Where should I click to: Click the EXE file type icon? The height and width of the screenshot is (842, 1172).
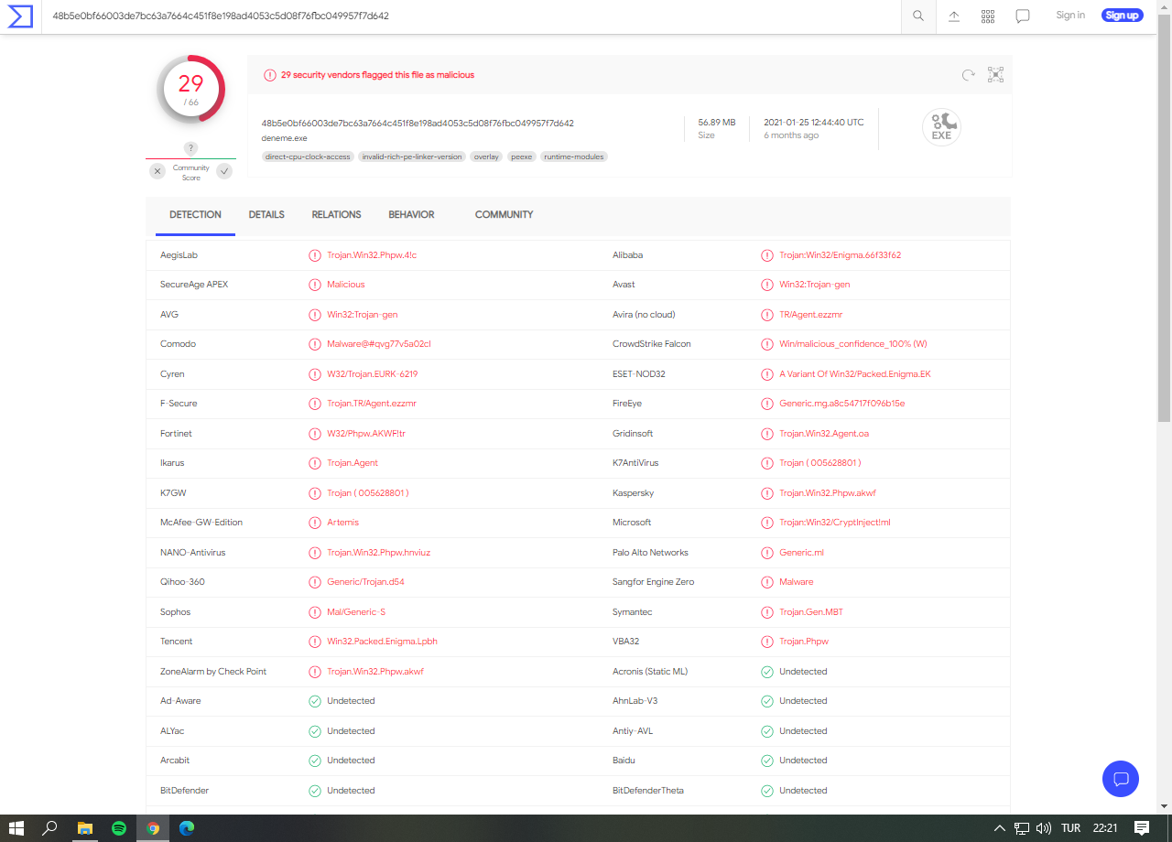click(941, 127)
